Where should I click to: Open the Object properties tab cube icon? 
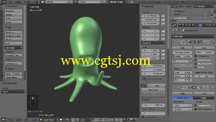(193, 25)
